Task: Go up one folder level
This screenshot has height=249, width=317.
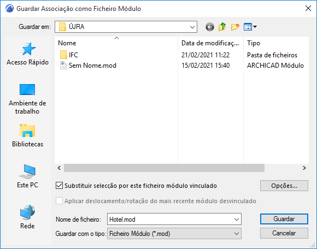Action: click(222, 27)
